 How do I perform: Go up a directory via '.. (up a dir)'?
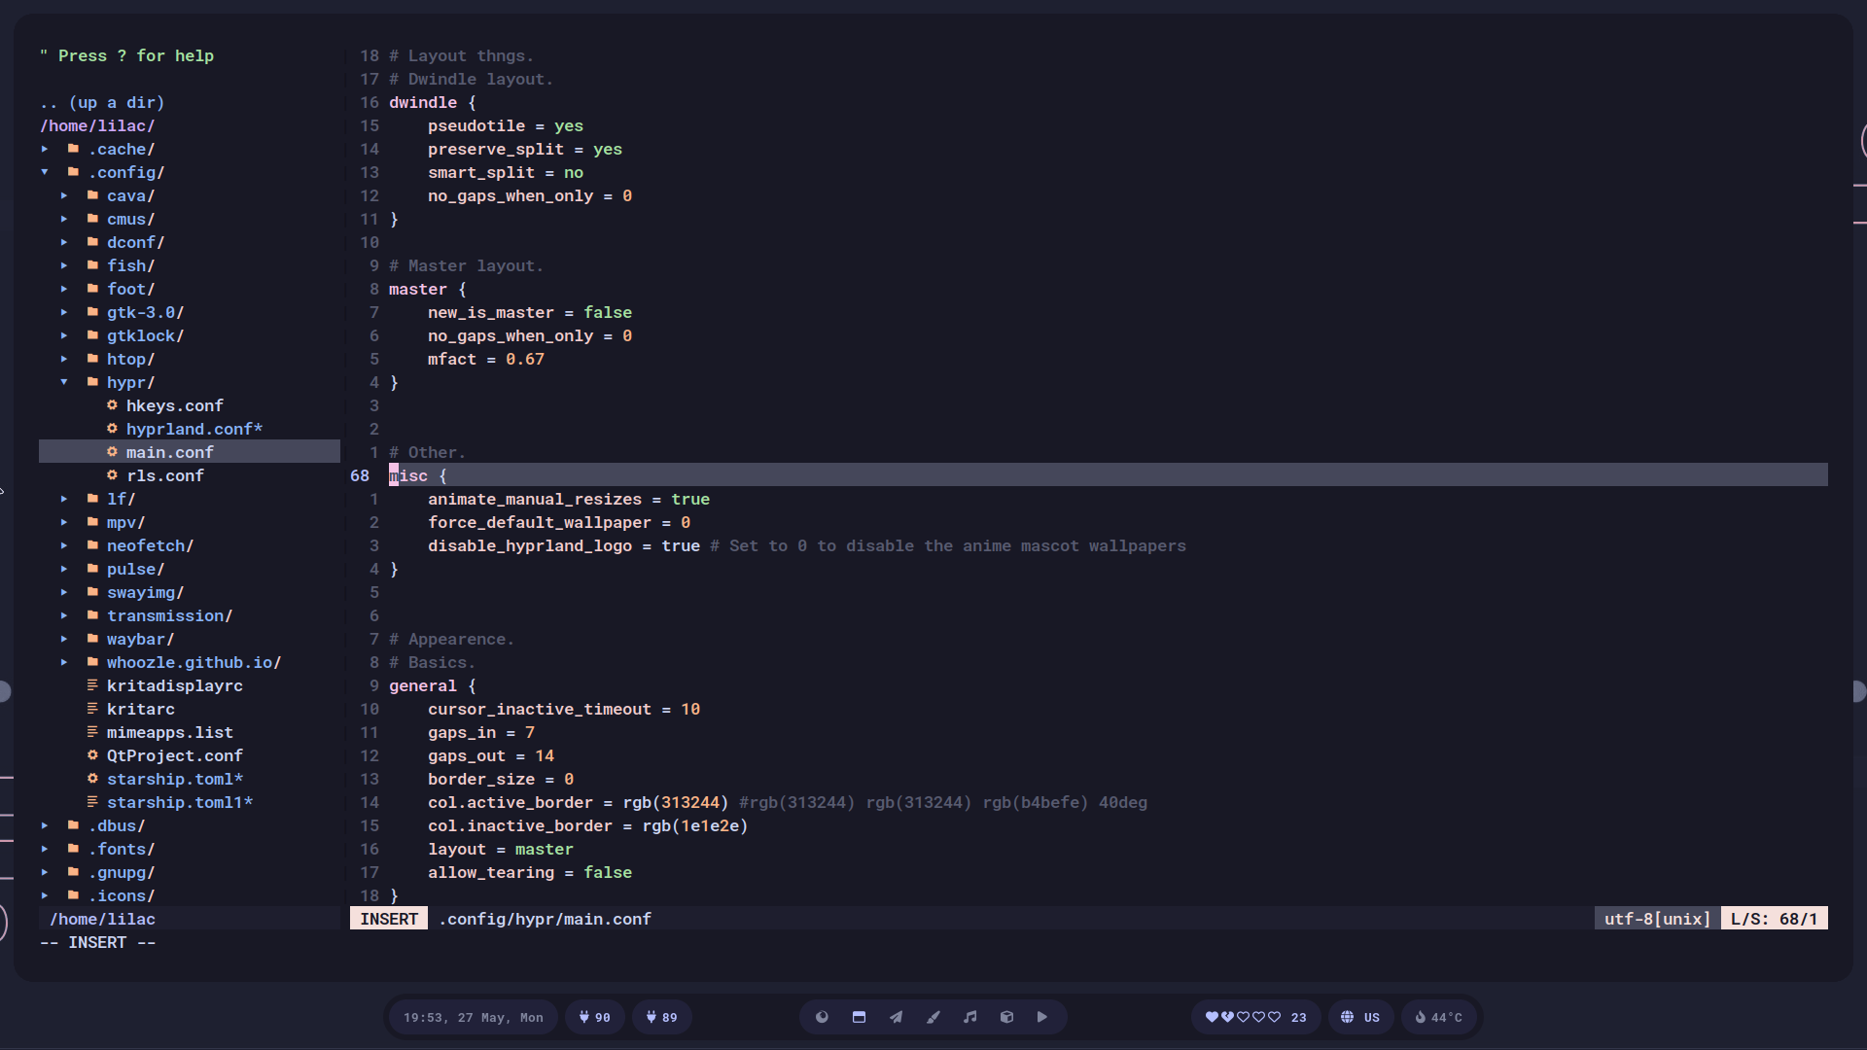pyautogui.click(x=102, y=102)
